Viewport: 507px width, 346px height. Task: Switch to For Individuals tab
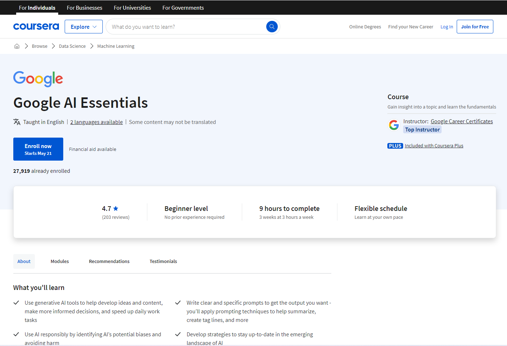[x=37, y=8]
